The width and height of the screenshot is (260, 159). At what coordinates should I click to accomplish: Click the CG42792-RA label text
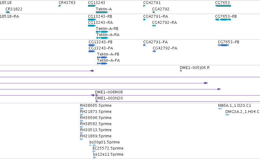pyautogui.click(x=164, y=23)
